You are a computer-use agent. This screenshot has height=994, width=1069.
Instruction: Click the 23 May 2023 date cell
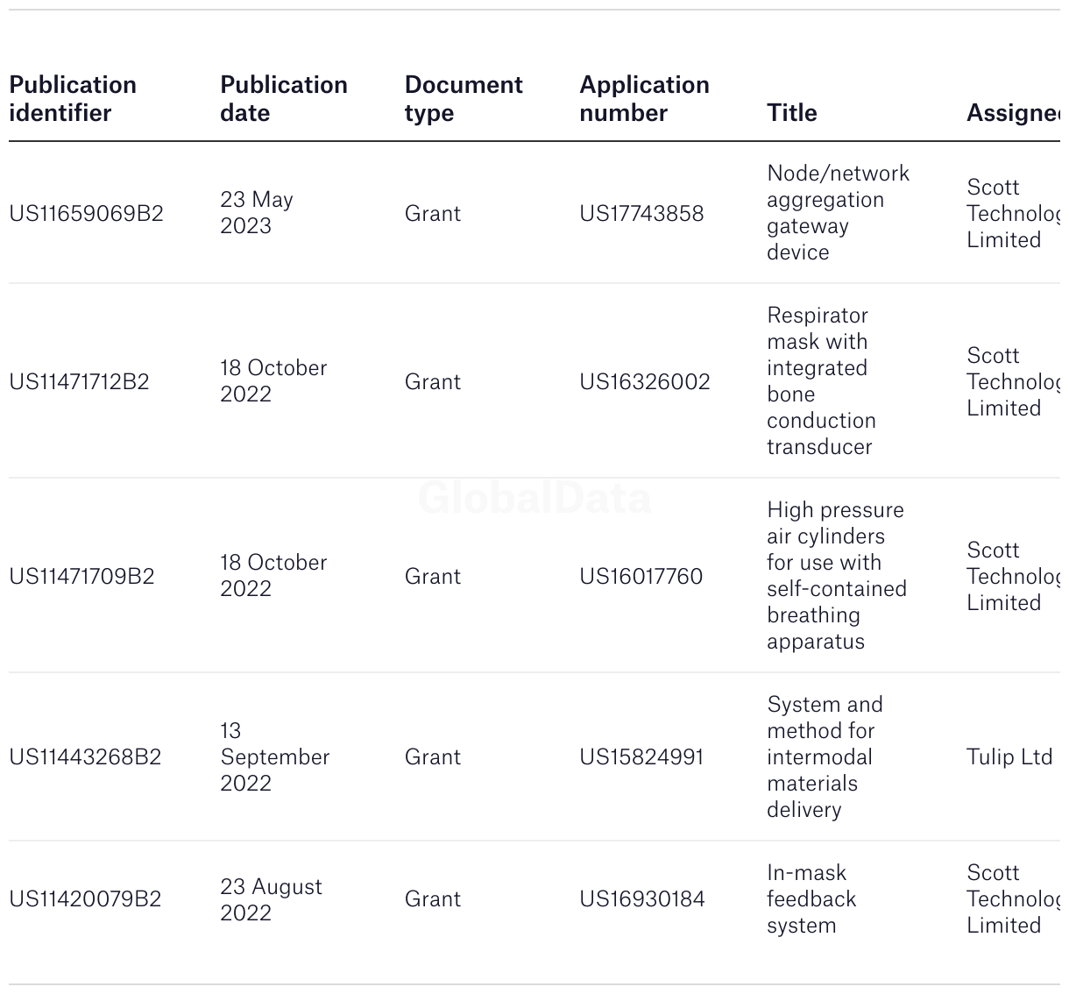pyautogui.click(x=256, y=212)
